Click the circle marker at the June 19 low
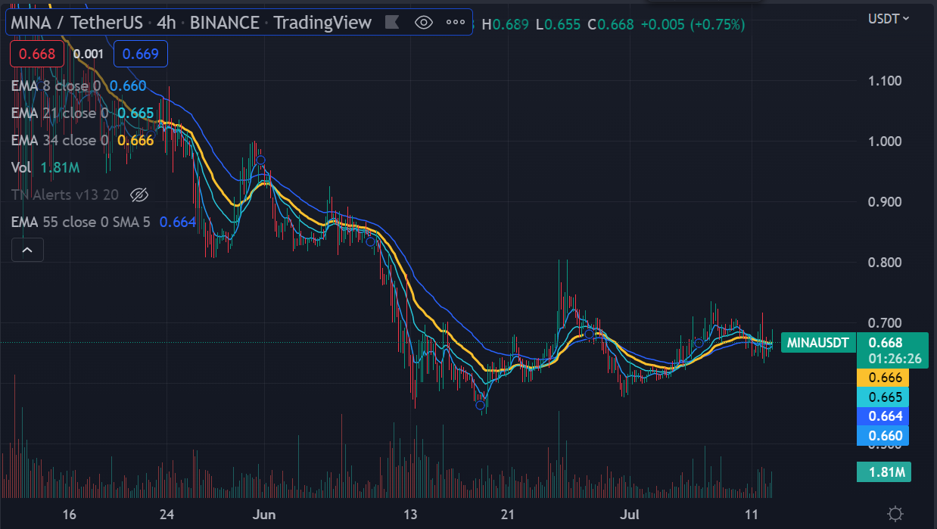 click(480, 406)
